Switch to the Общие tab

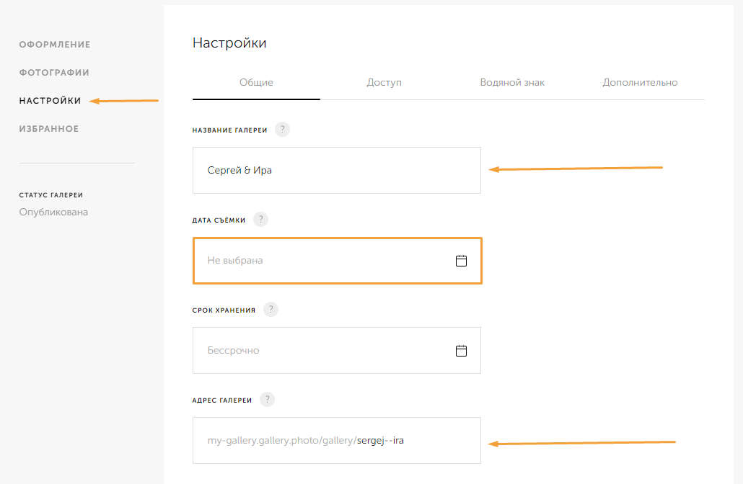[x=256, y=82]
